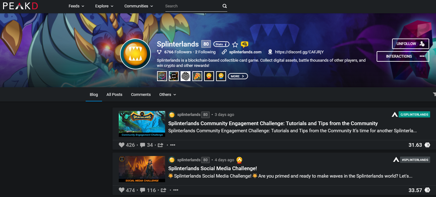Open the splinterlands.com website link
436x197 pixels.
[245, 52]
